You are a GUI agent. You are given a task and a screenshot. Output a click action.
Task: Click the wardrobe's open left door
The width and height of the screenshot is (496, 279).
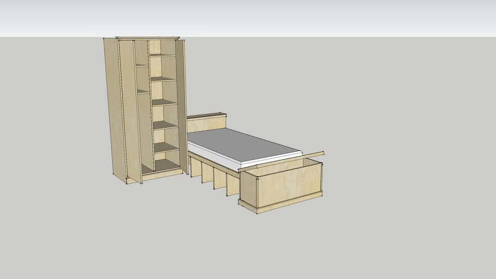coord(131,109)
